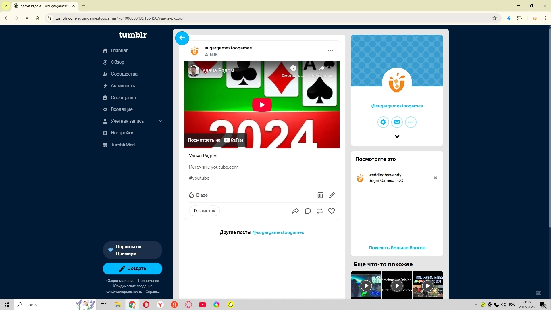Screen dimensions: 551x310
Task: Open Общие сведения footer link
Action: [120, 281]
